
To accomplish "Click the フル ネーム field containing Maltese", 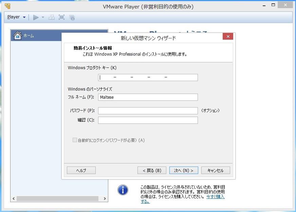I will point(148,97).
